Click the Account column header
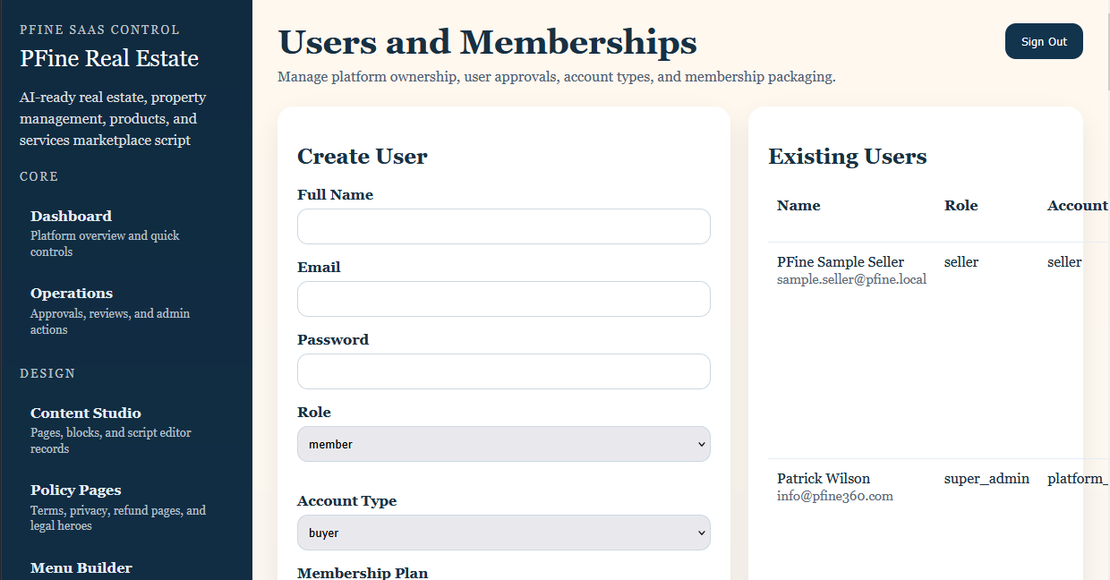This screenshot has width=1110, height=580. [x=1078, y=205]
